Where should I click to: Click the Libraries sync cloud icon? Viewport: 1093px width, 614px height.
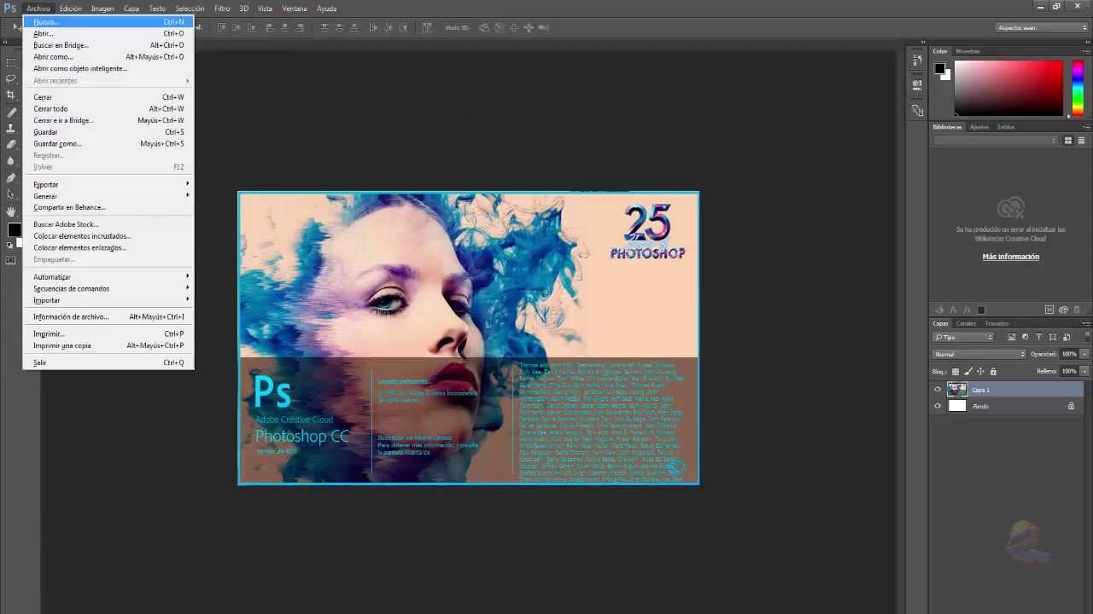(1064, 310)
